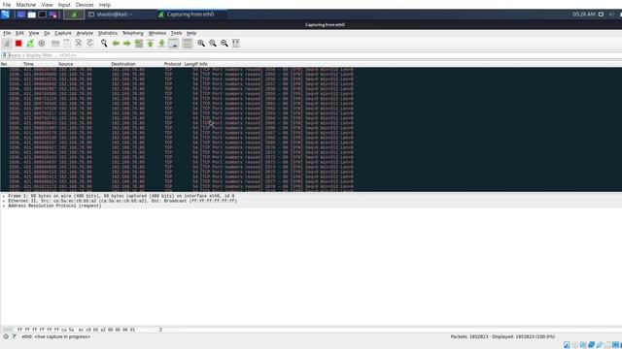
Task: Open the capture options gear icon
Action: (42, 44)
